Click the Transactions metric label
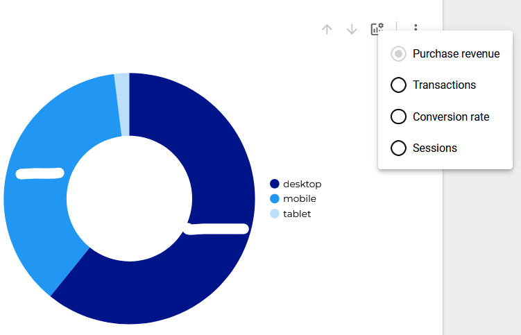Viewport: 521px width, 335px height. 444,85
